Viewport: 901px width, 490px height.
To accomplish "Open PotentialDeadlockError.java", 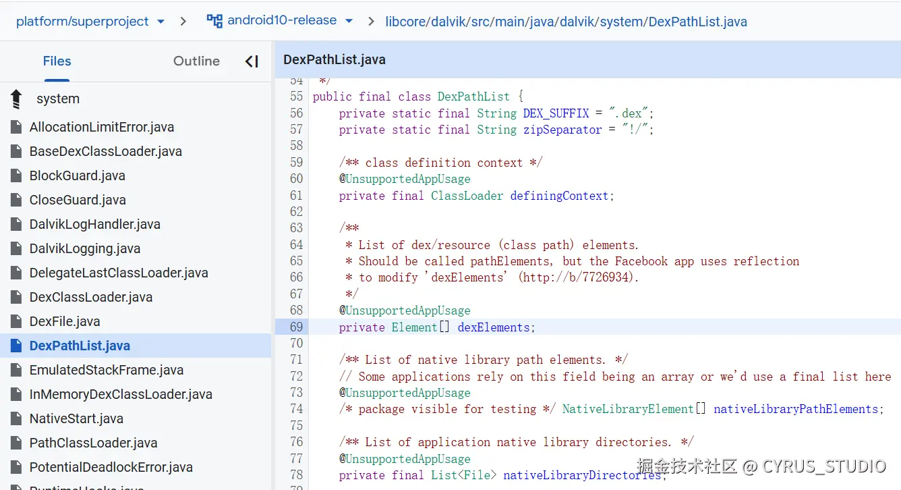I will pyautogui.click(x=111, y=467).
